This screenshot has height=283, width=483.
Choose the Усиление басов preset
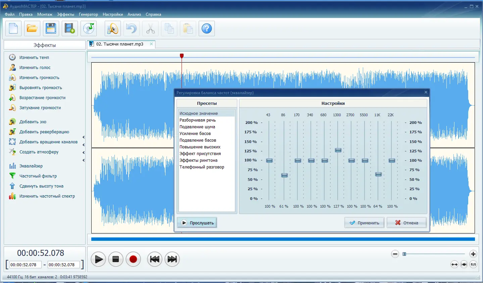click(x=207, y=134)
